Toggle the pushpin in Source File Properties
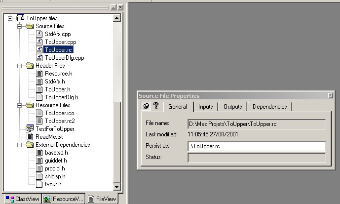This screenshot has height=204, width=340. click(146, 106)
